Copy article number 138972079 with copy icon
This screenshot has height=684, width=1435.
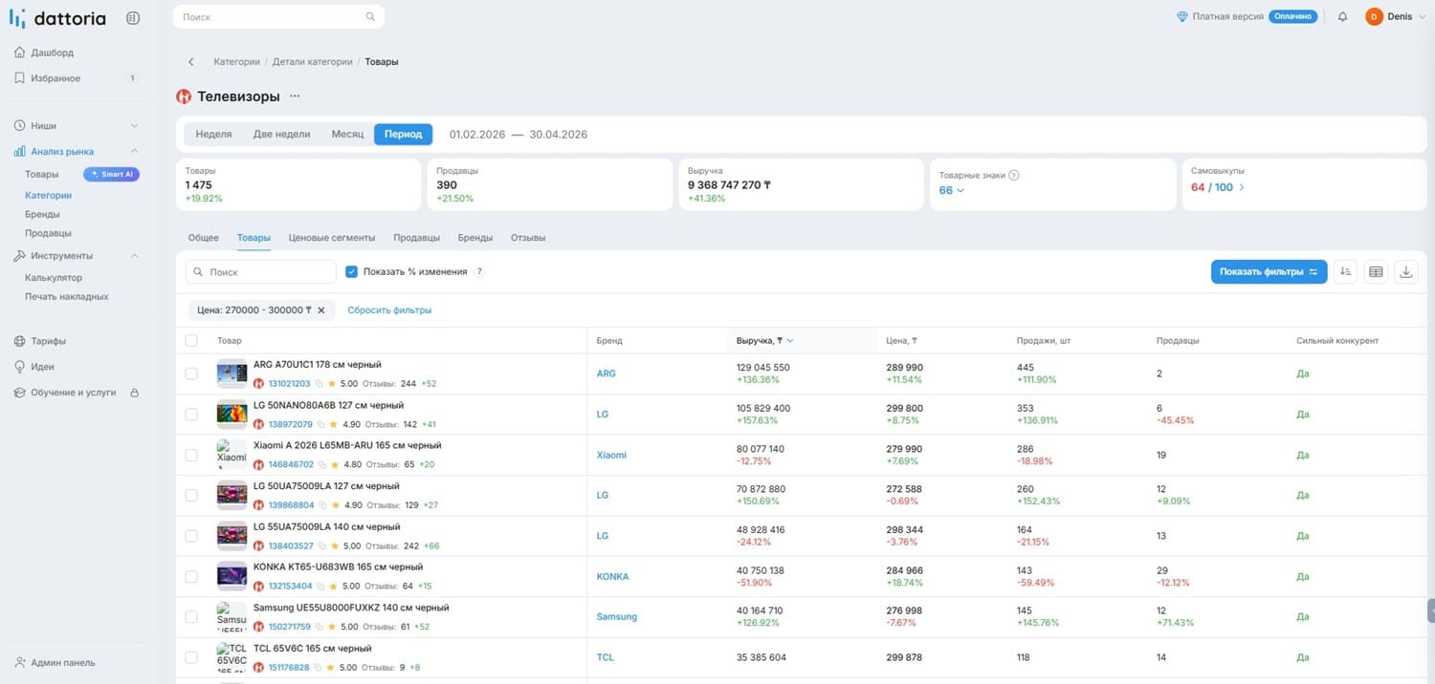322,424
